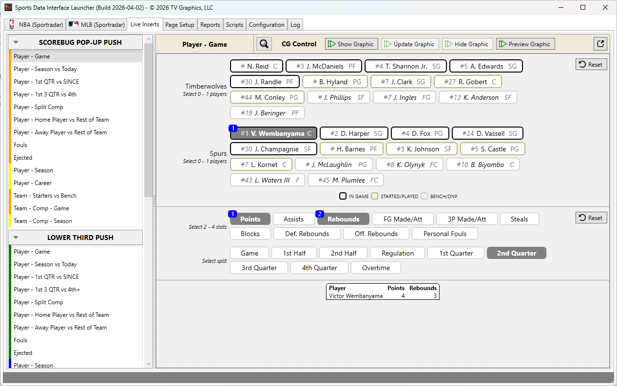Open the NBA (Sportradar) tab
The width and height of the screenshot is (617, 386).
[x=35, y=24]
